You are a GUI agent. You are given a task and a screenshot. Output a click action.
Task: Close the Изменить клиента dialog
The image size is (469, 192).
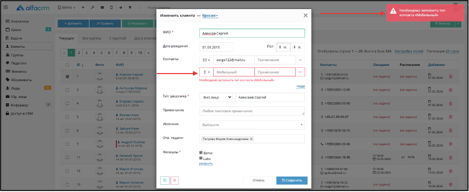click(x=305, y=15)
